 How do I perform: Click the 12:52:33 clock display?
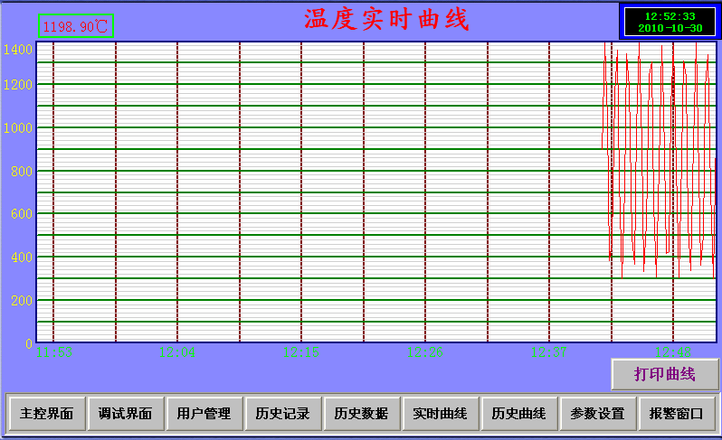click(670, 16)
